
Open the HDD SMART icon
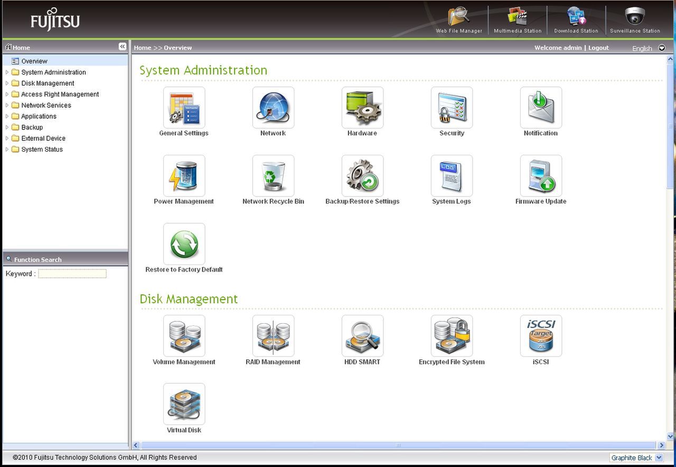point(362,336)
